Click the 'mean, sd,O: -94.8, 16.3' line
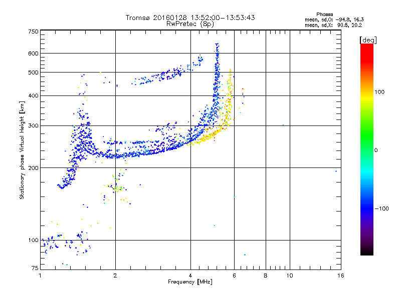Viewport: 401px width, 300px height. click(334, 19)
